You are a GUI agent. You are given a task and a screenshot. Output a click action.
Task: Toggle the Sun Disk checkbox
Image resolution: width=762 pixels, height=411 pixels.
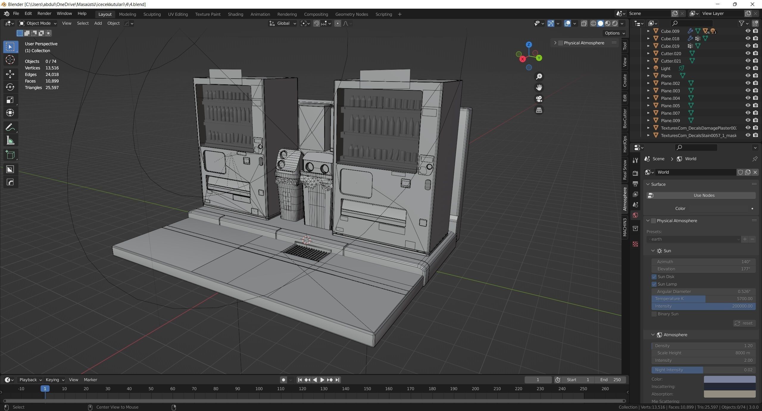pos(654,277)
